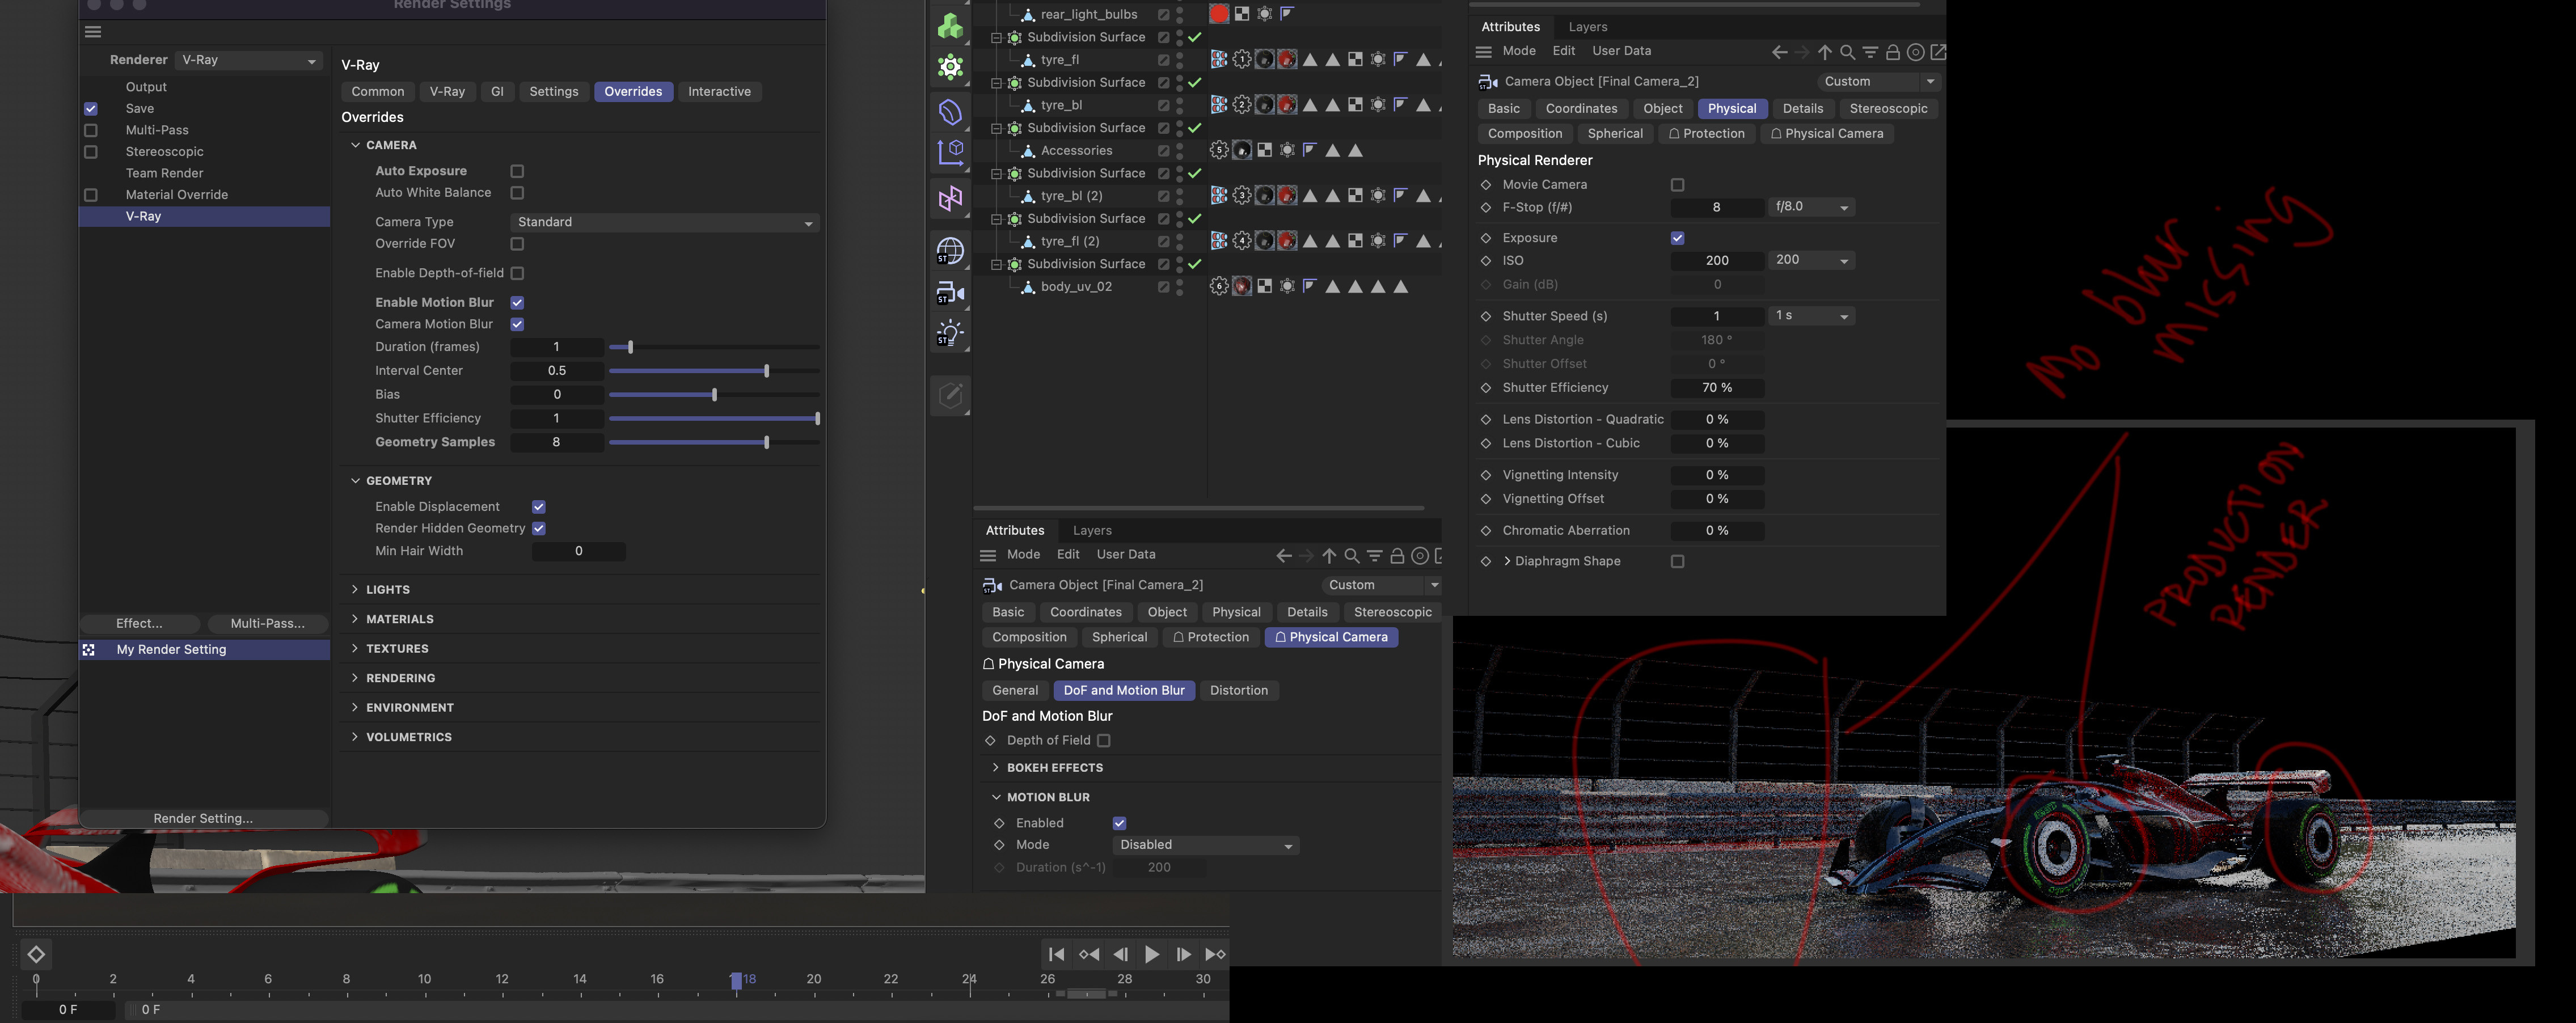
Task: Open the Renderer V-Ray dropdown
Action: tap(248, 60)
